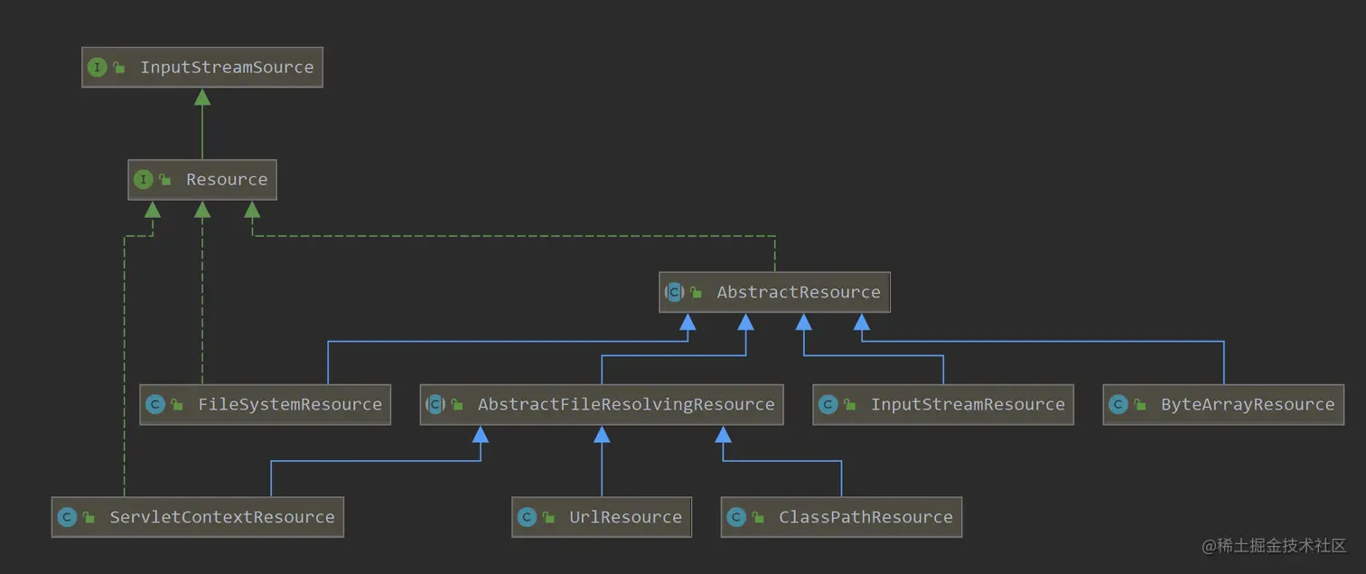Click the lock icon in ServletContextResource node

pos(89,517)
